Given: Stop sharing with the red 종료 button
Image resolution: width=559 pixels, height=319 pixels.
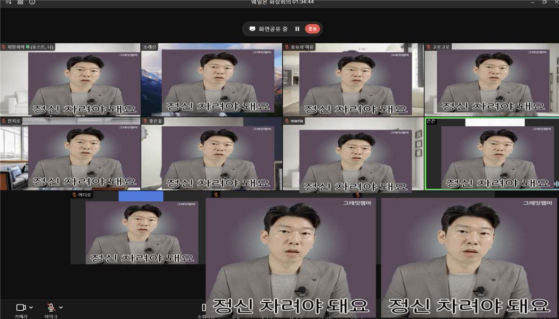Looking at the screenshot, I should [312, 29].
